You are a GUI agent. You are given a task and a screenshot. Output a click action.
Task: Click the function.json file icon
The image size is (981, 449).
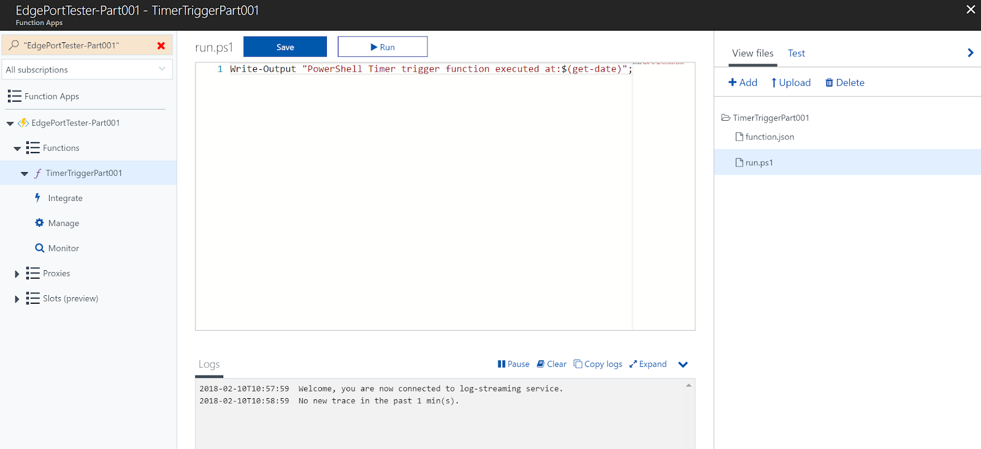(x=739, y=137)
